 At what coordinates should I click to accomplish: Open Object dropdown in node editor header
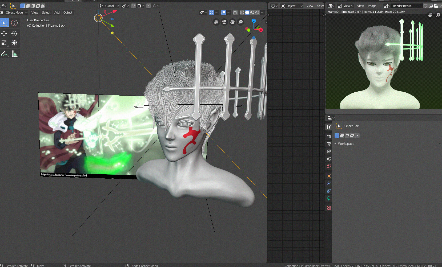click(x=292, y=6)
